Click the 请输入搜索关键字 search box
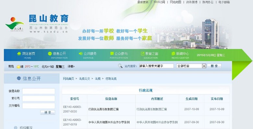 coord(156,66)
